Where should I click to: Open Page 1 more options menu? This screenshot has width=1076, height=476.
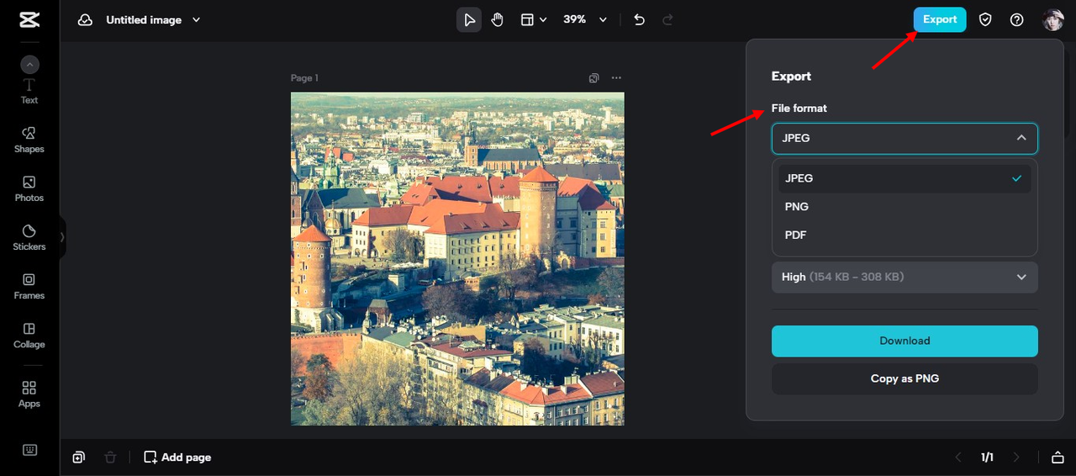(x=616, y=78)
